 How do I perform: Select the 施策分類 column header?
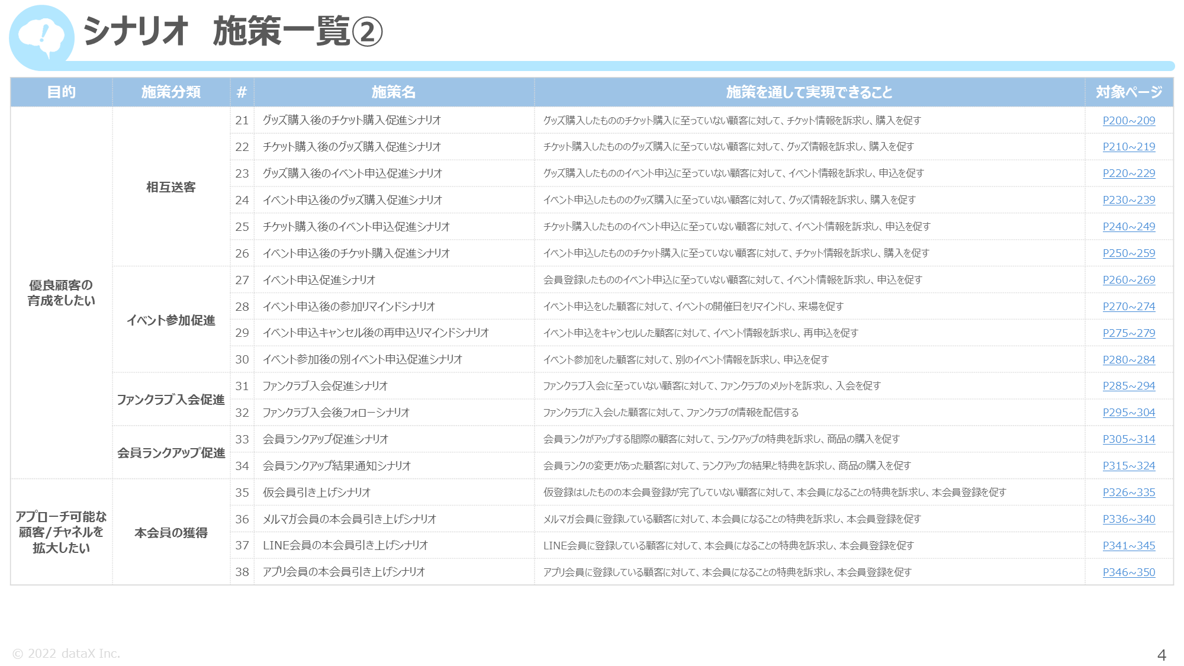[x=171, y=92]
